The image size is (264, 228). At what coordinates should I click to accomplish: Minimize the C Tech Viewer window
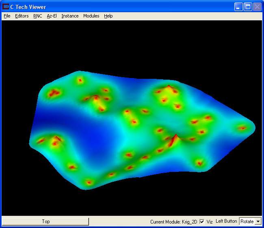(238, 7)
